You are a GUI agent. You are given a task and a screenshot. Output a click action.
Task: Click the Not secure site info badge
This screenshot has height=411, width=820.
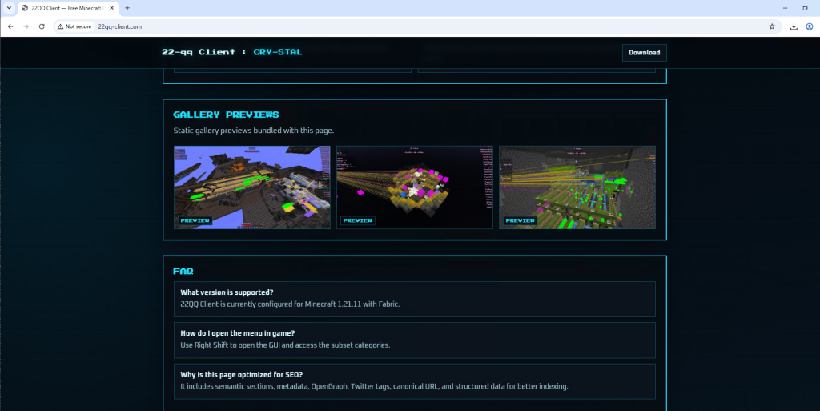click(x=74, y=26)
